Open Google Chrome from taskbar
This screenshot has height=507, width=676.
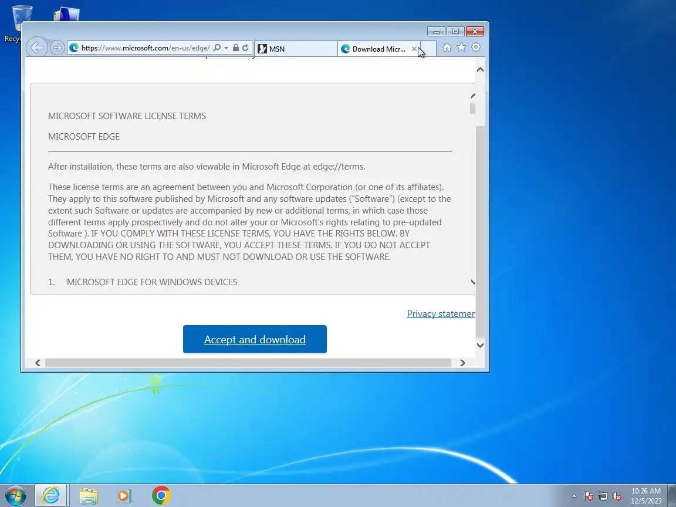tap(161, 495)
